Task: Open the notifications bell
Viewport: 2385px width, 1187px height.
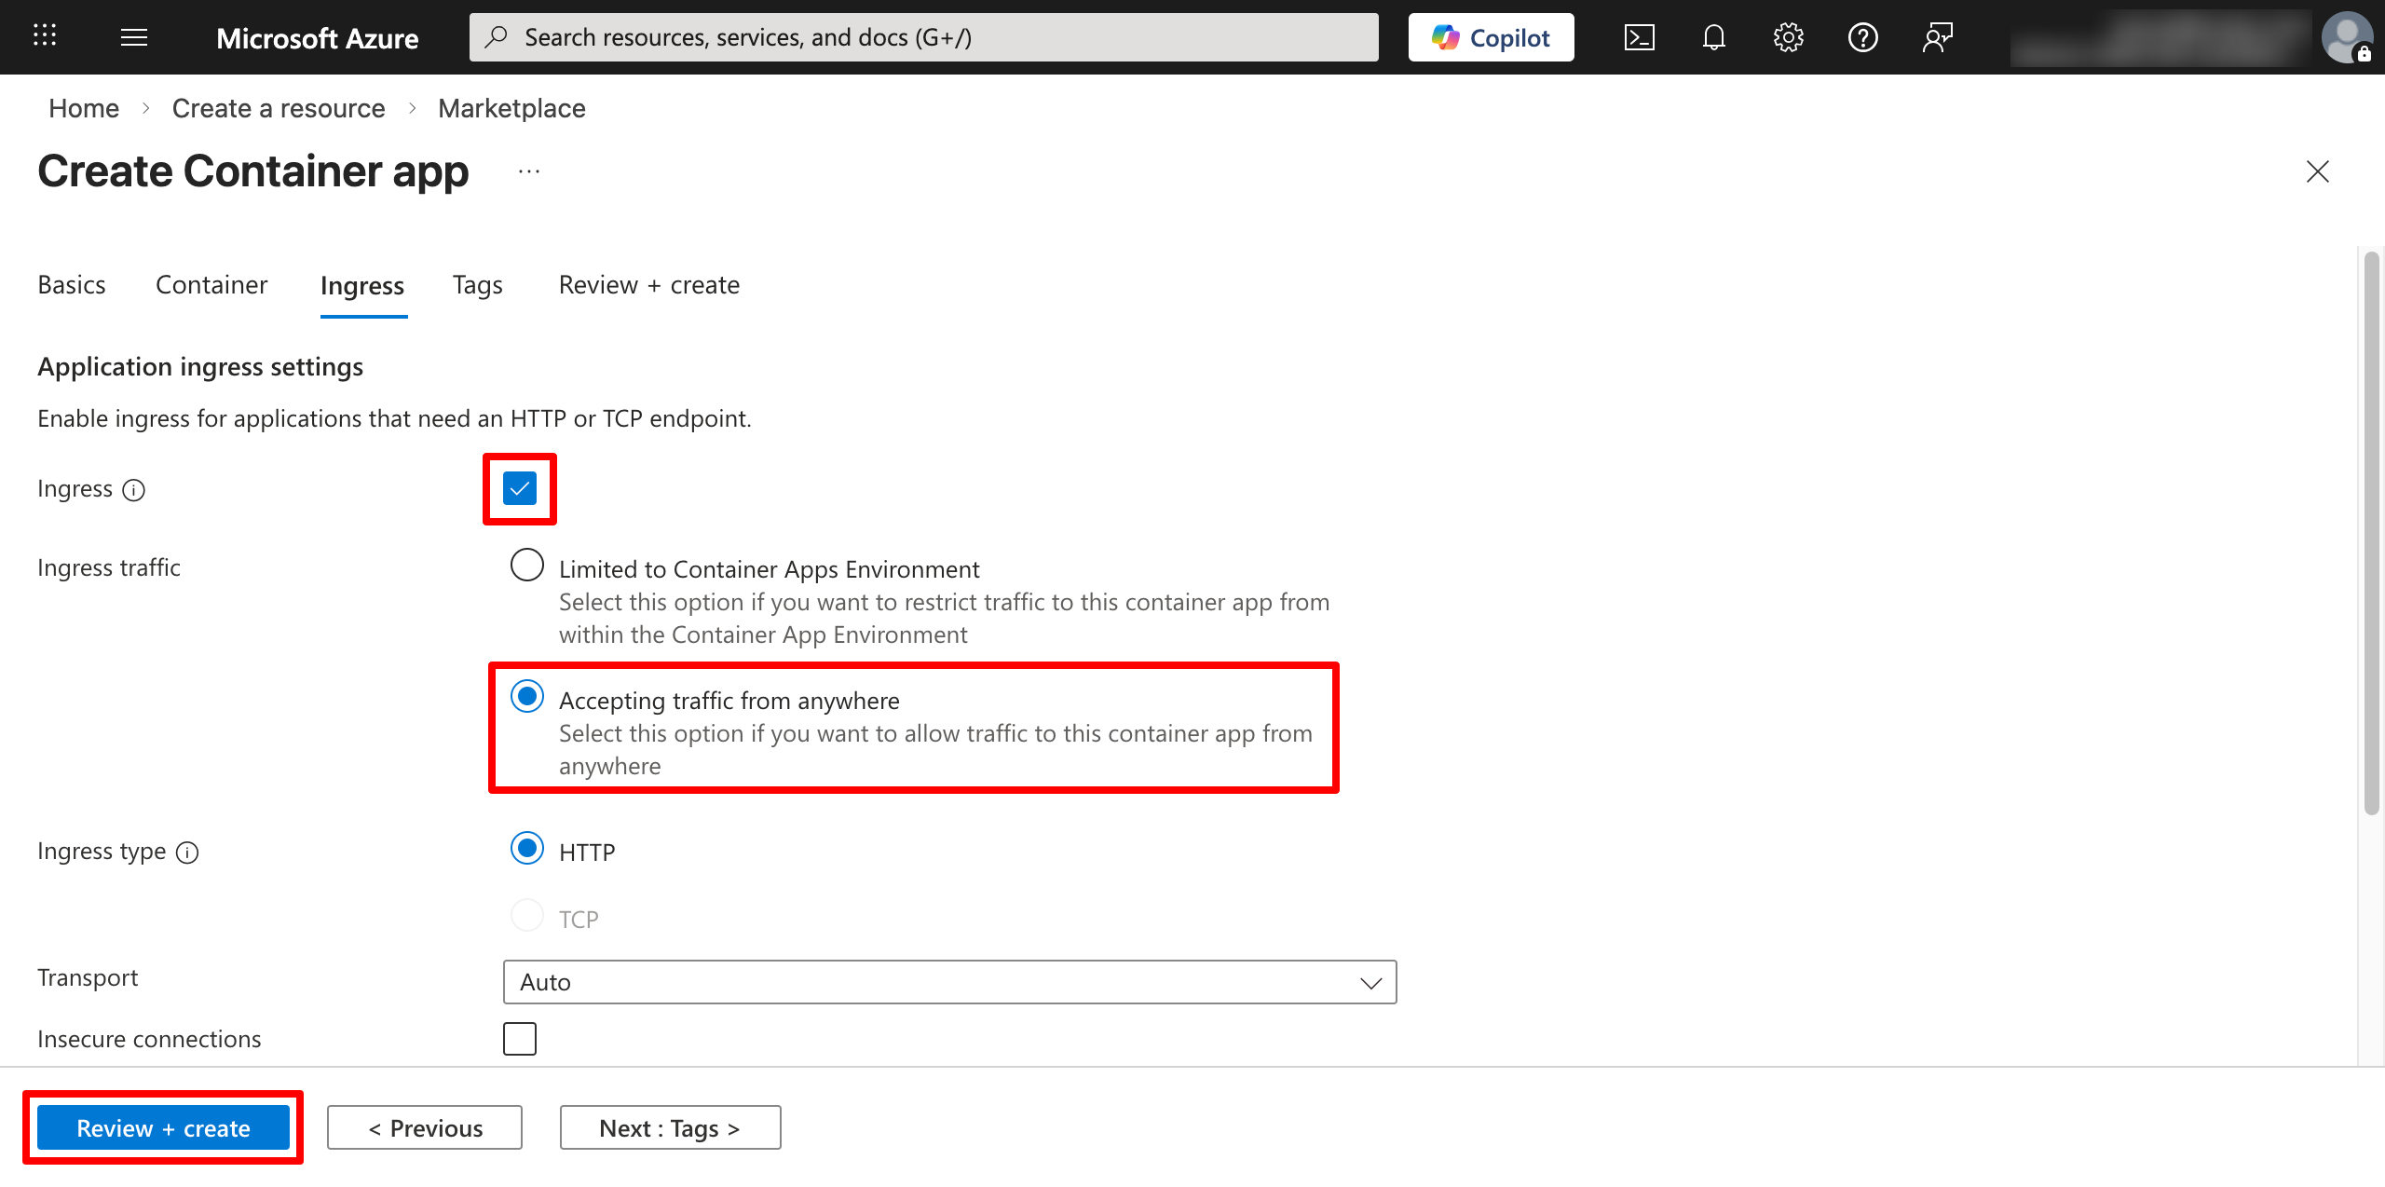Action: click(1713, 37)
